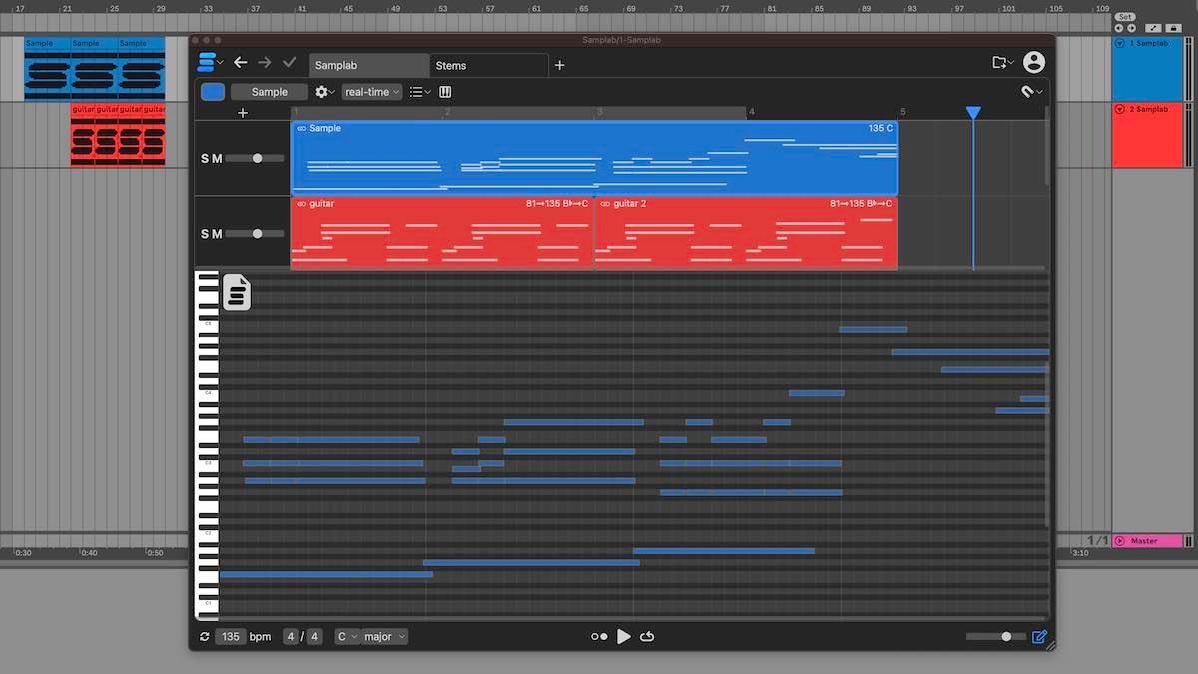Select the 2 Samplab track header
The height and width of the screenshot is (674, 1198).
[1147, 134]
